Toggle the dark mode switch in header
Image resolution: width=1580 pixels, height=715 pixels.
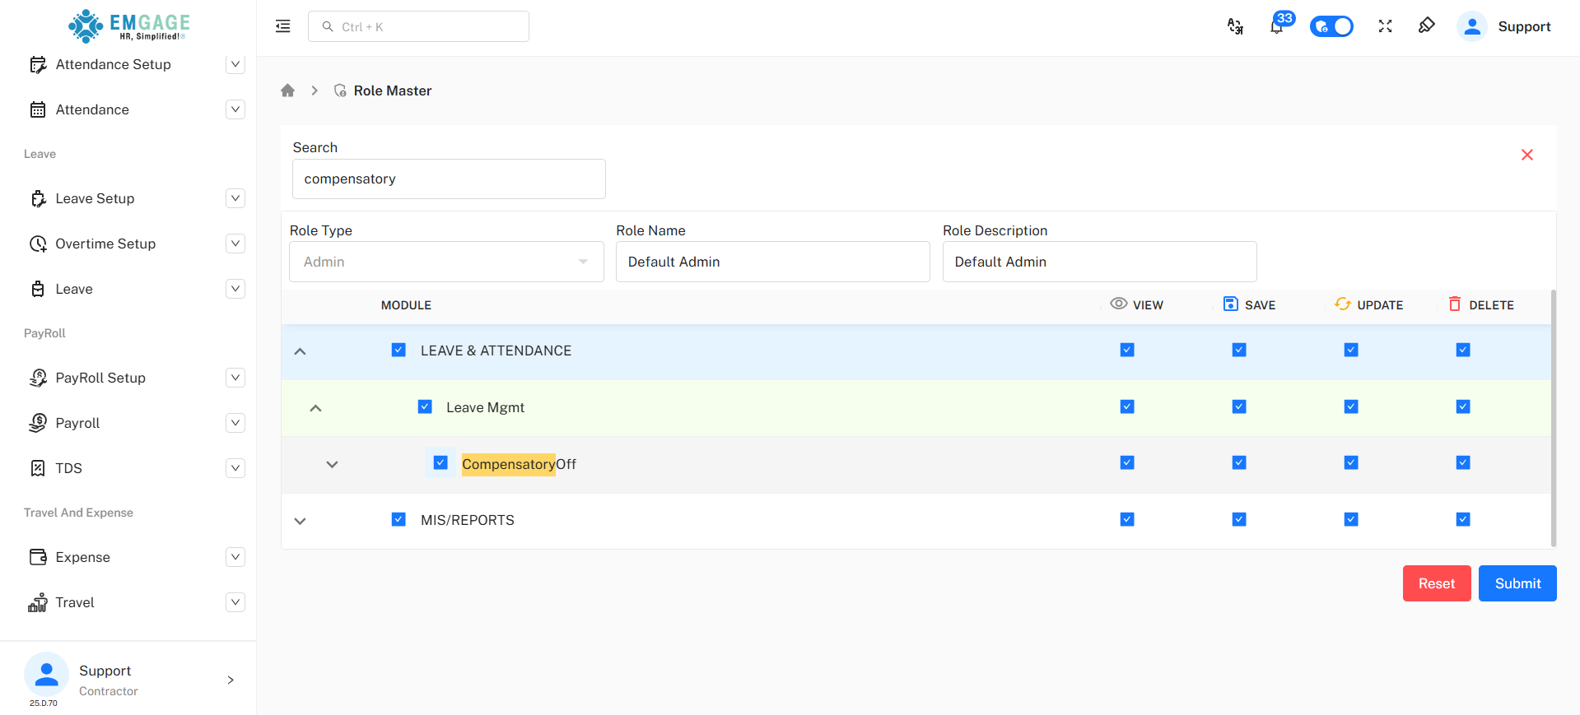[1331, 27]
